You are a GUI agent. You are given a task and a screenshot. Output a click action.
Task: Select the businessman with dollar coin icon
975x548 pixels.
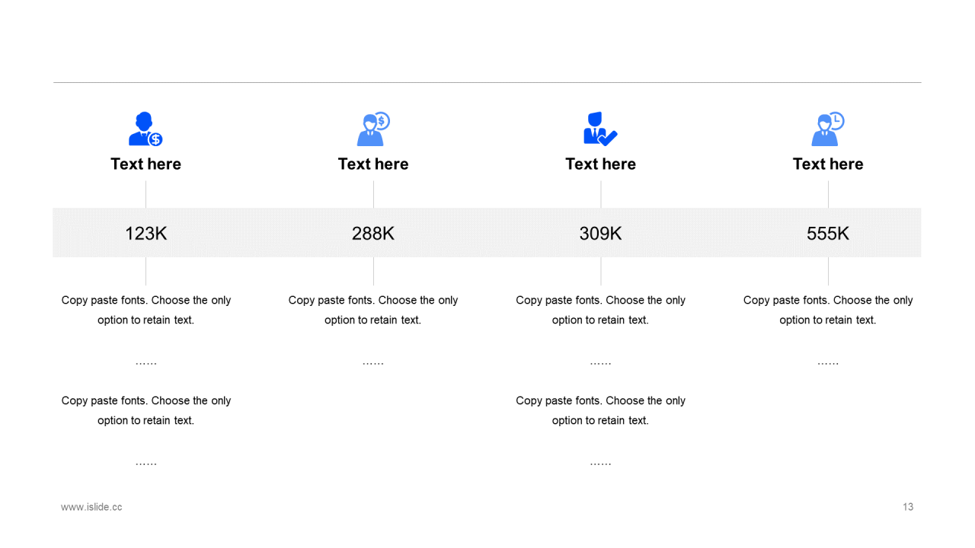click(145, 129)
